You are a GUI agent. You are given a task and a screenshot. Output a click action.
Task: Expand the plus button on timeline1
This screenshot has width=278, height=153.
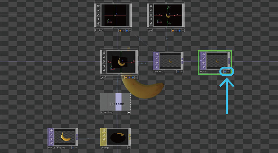pyautogui.click(x=129, y=112)
